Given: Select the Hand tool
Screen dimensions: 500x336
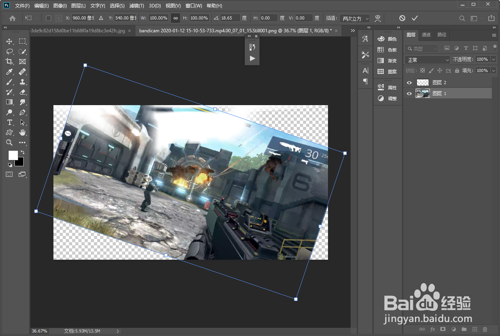Looking at the screenshot, I should 23,132.
